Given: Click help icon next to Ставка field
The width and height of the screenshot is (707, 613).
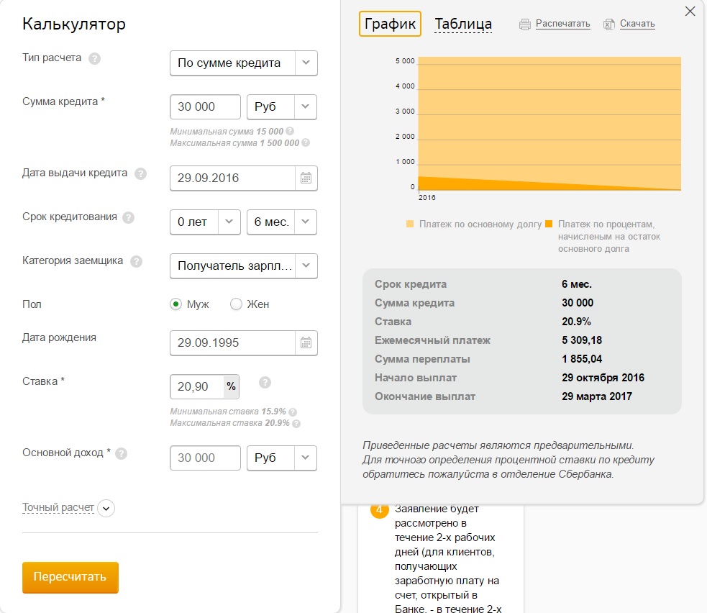Looking at the screenshot, I should tap(265, 382).
